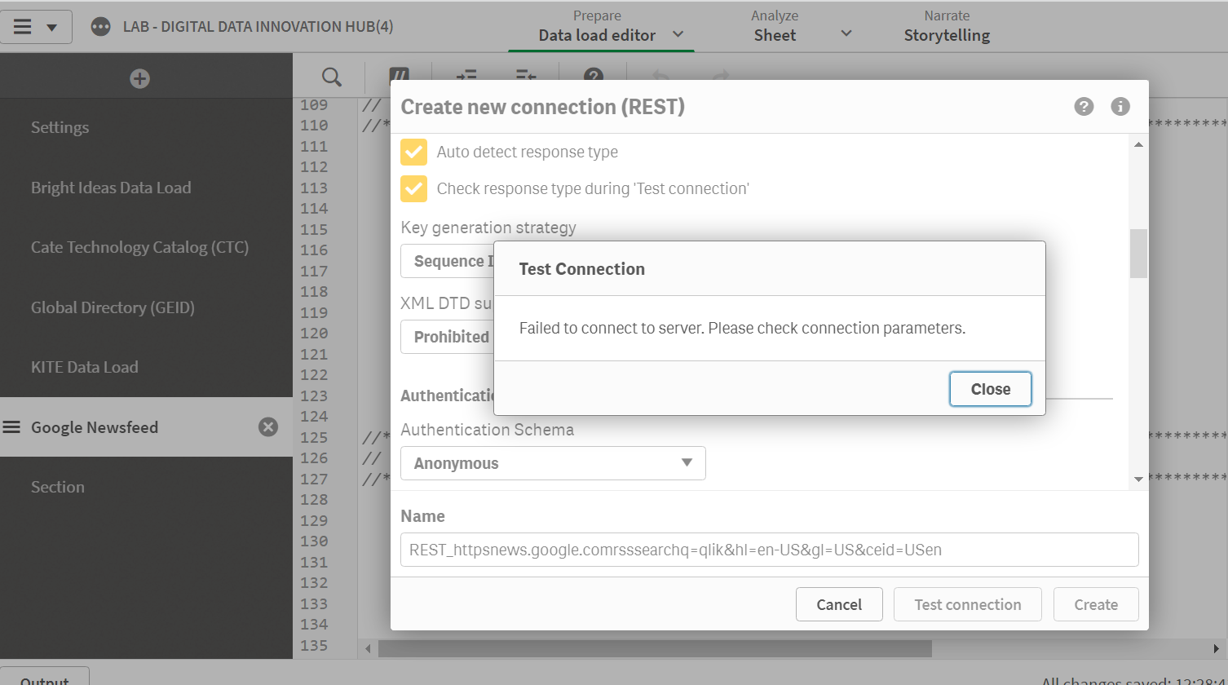
Task: Click the dialog vertical scrollbar thumb
Action: [1138, 254]
